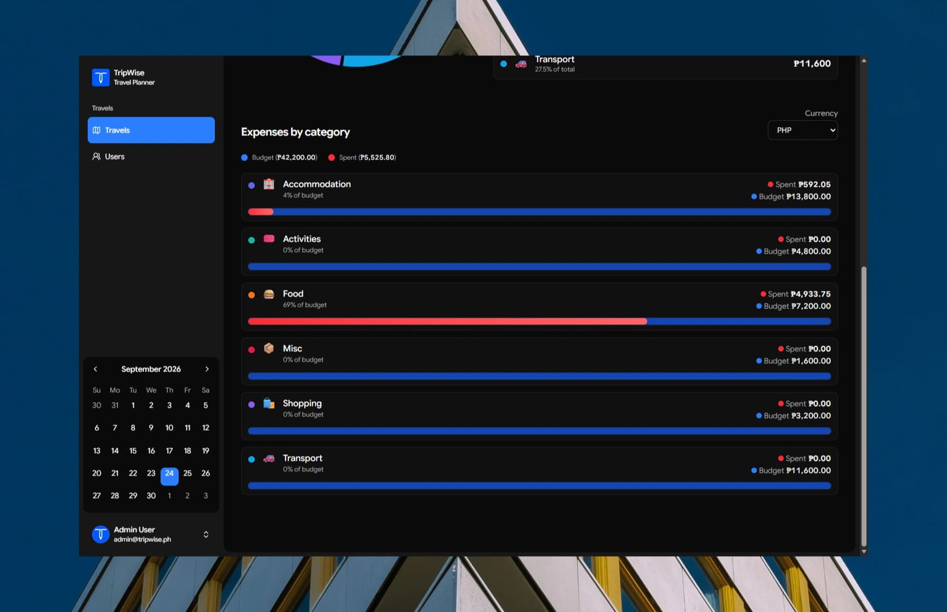This screenshot has height=612, width=947.
Task: Click the Transport car icon in category list
Action: pos(269,458)
